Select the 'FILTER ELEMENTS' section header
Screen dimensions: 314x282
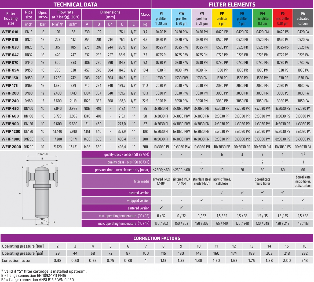click(232, 4)
